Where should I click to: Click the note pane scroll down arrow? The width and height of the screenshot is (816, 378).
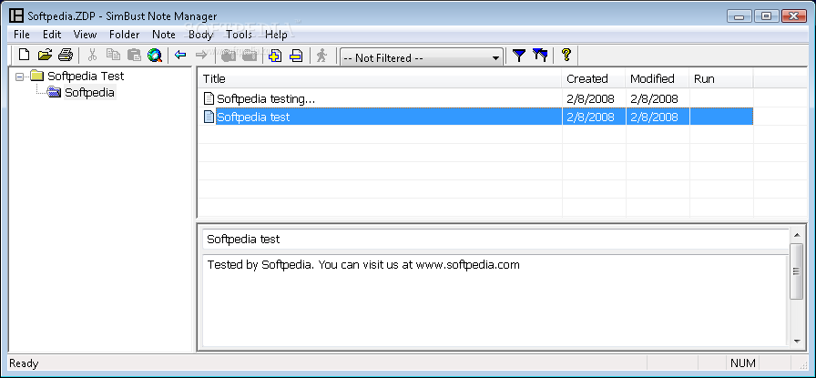coord(796,342)
